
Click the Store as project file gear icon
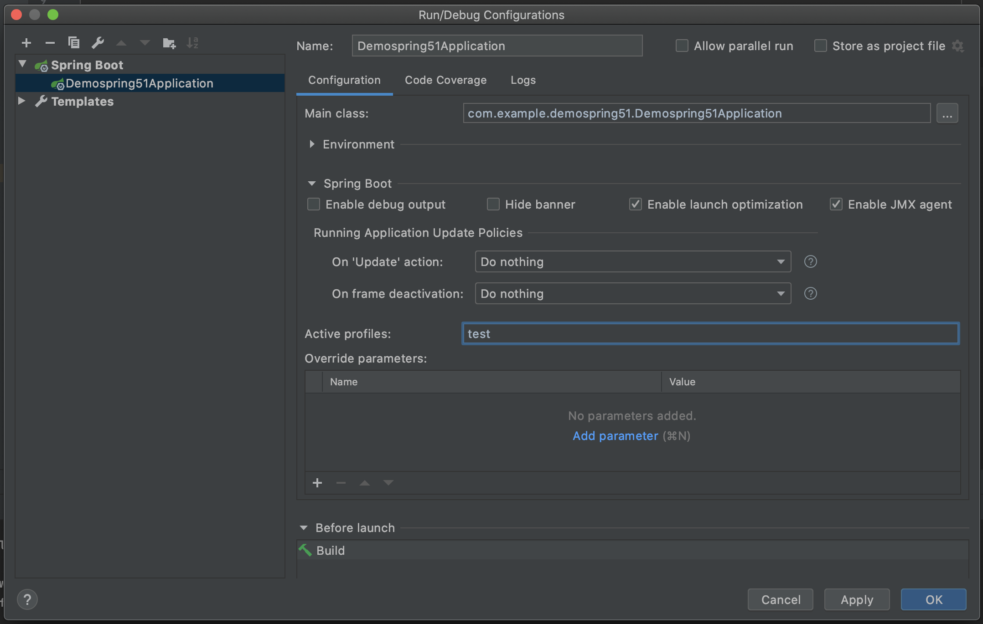pyautogui.click(x=958, y=46)
